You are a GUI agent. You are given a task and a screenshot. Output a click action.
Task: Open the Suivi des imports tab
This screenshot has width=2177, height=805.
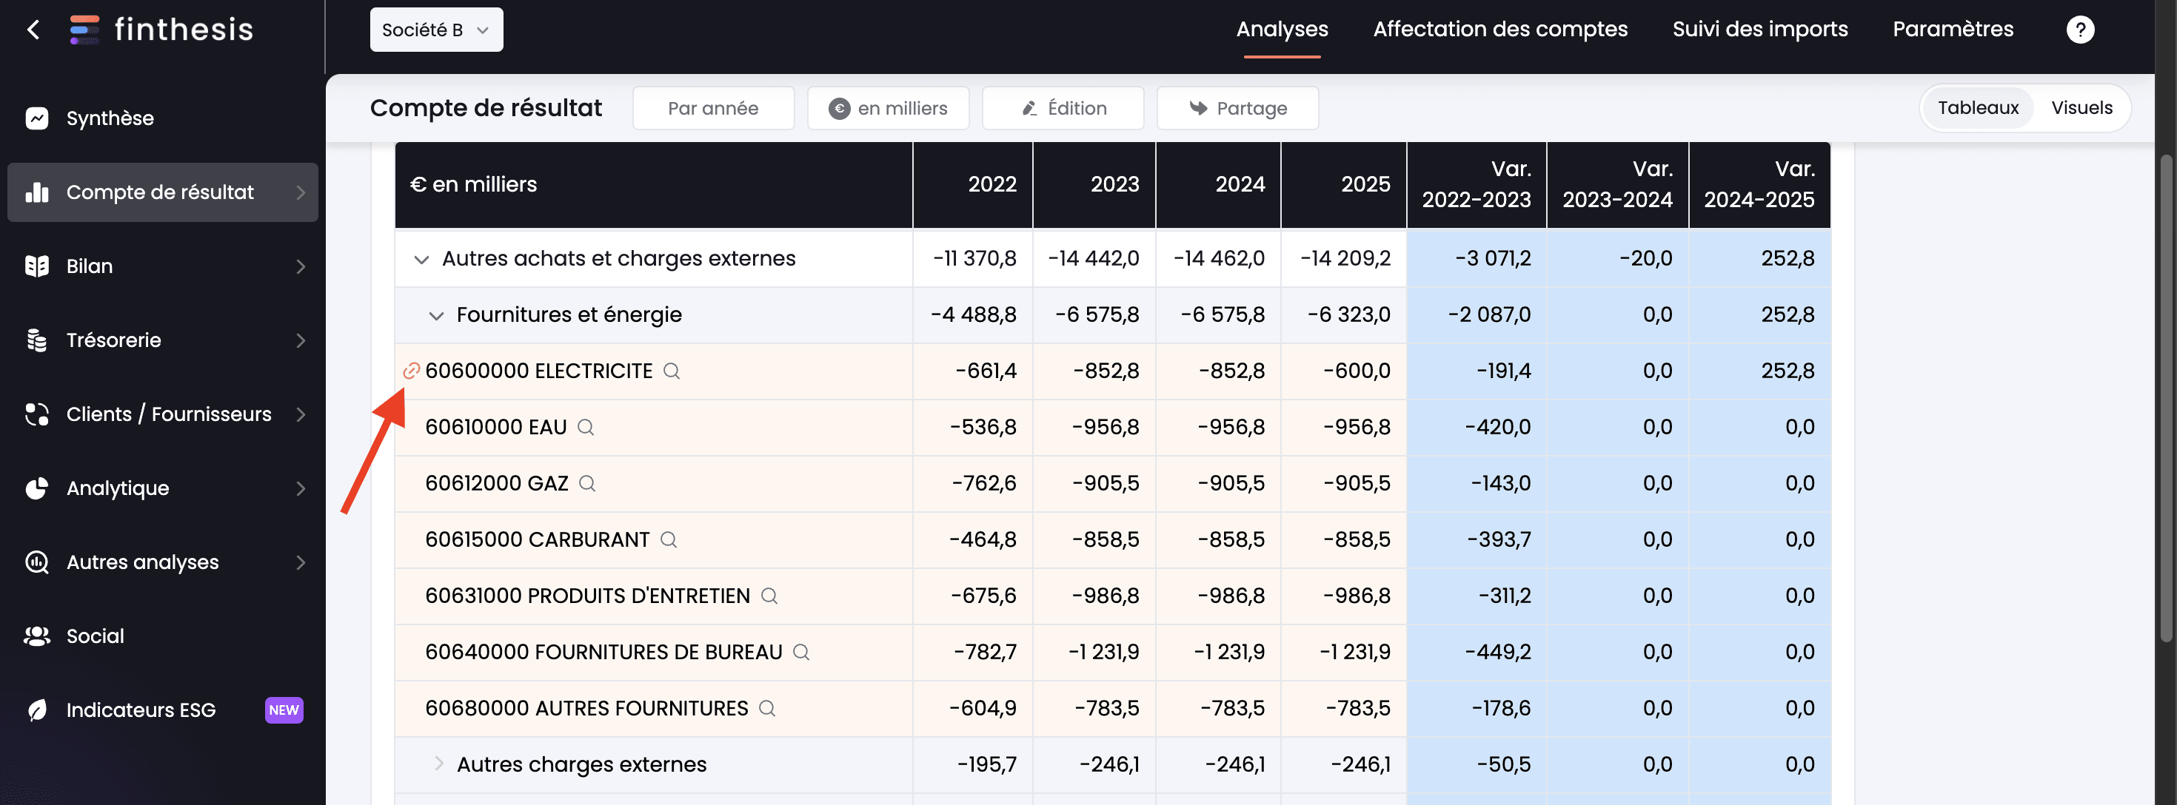tap(1759, 30)
